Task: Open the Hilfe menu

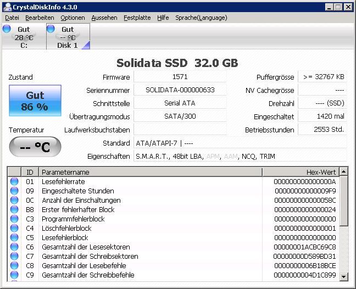Action: (163, 18)
